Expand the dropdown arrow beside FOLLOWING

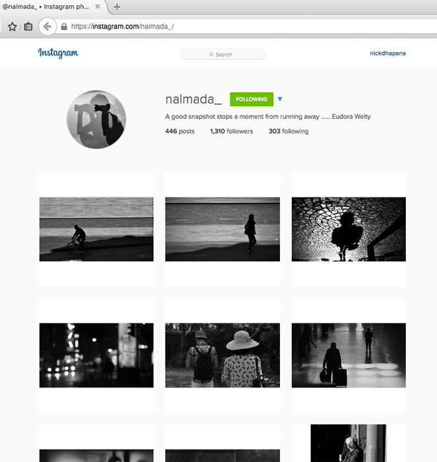coord(280,99)
